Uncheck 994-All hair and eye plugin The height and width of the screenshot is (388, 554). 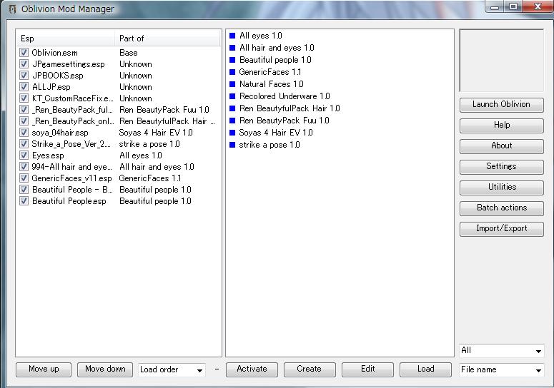point(24,167)
